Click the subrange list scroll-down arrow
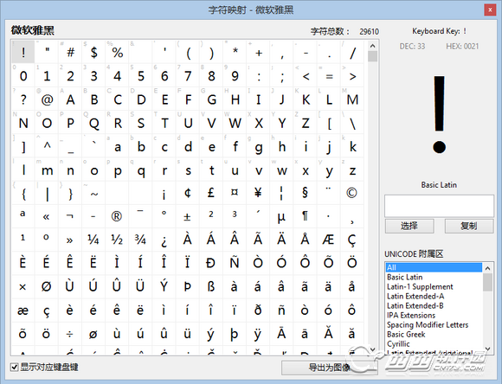Image resolution: width=502 pixels, height=384 pixels. (487, 349)
